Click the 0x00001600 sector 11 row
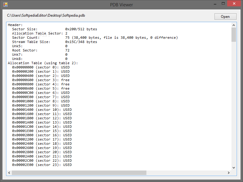243x182 pixels. point(42,114)
